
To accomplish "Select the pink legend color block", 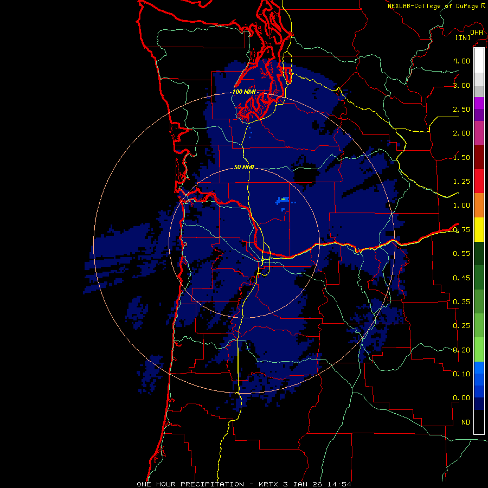I will tap(479, 133).
